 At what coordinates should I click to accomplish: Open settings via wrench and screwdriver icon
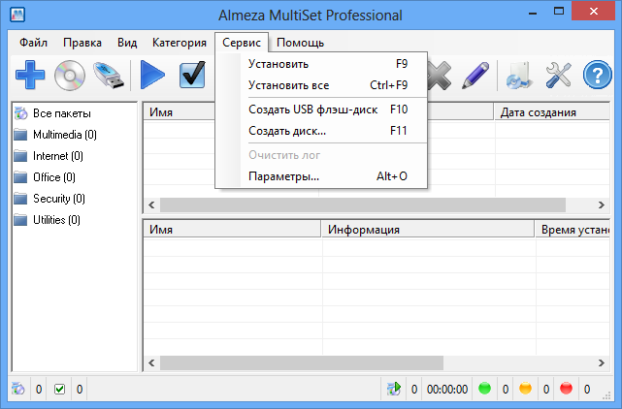point(559,75)
